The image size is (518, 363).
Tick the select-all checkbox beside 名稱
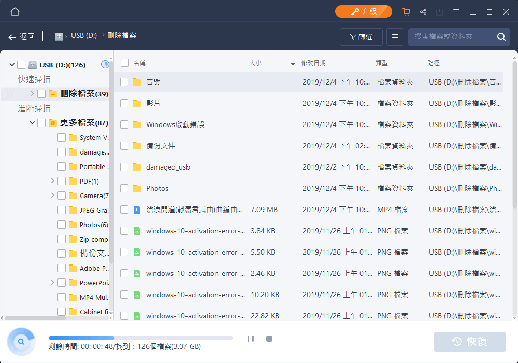point(125,63)
